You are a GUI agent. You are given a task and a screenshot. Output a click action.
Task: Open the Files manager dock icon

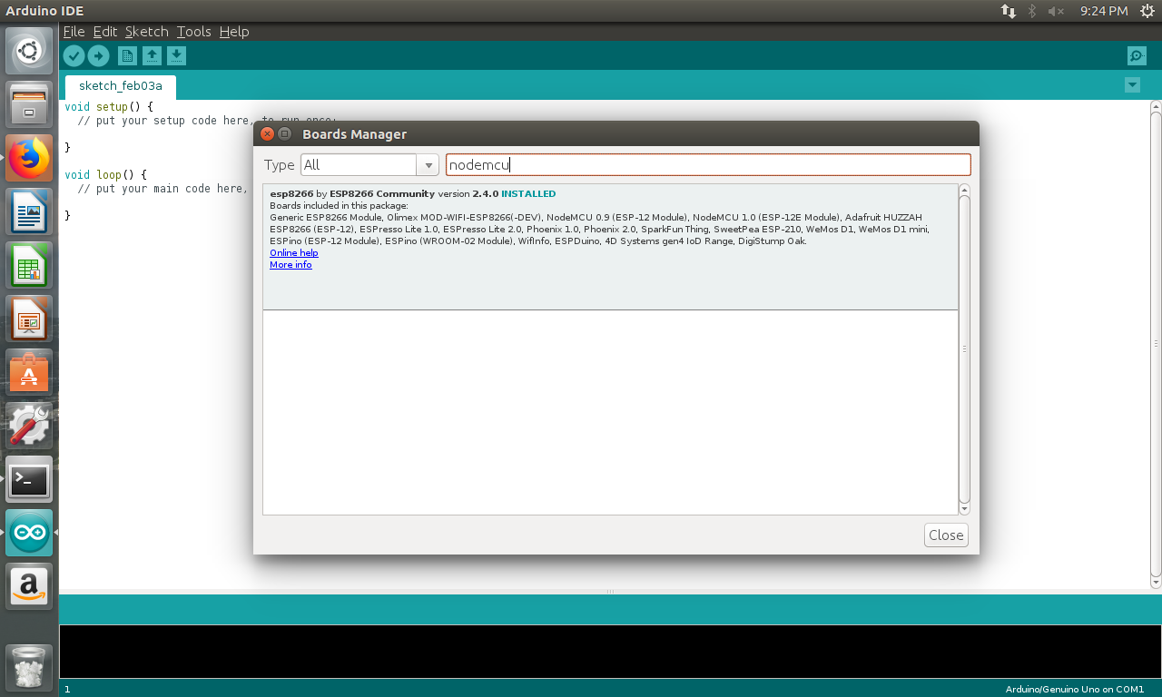(x=29, y=104)
